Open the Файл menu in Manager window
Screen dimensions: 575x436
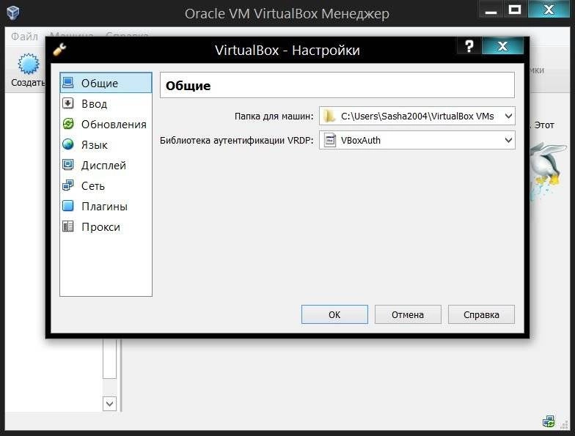coord(25,37)
